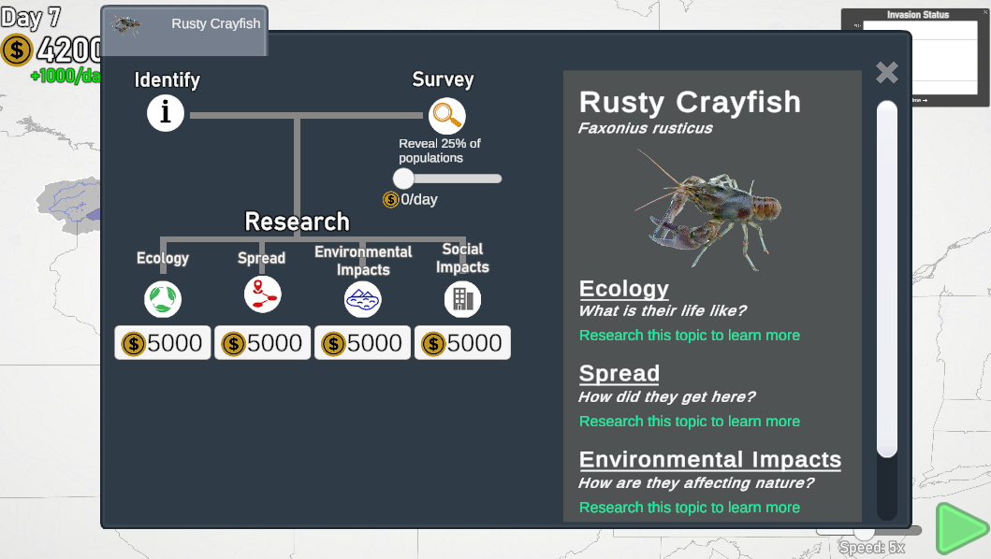Click Environmental Impacts heading in info panel
The height and width of the screenshot is (559, 991).
709,459
